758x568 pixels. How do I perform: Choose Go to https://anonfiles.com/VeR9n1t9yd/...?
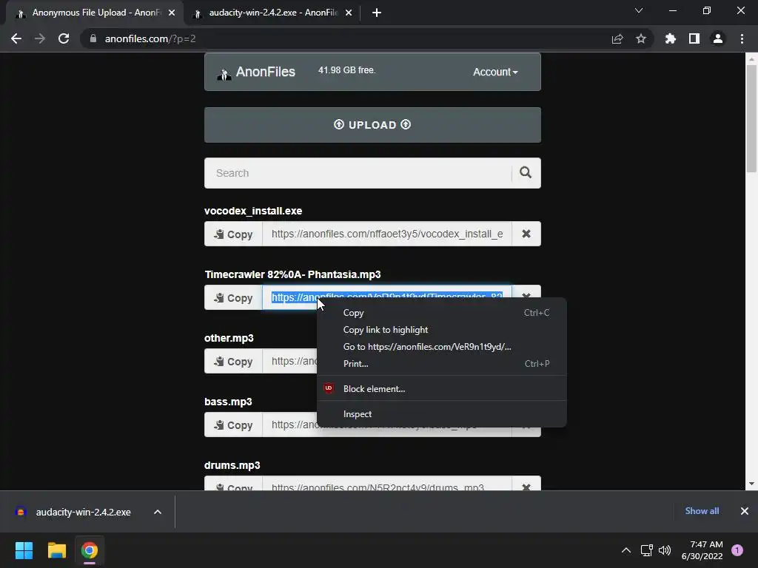pyautogui.click(x=442, y=347)
